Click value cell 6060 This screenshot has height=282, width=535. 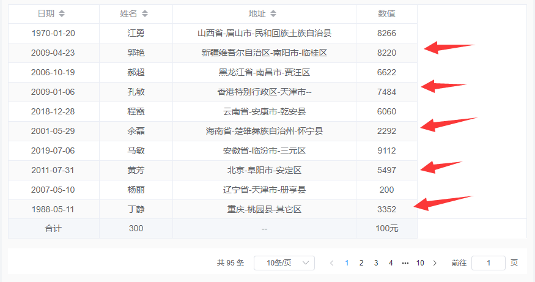click(386, 111)
